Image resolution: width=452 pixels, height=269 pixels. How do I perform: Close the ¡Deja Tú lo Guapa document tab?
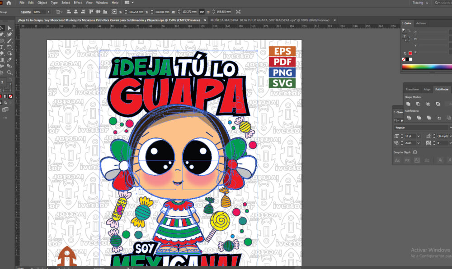pos(205,20)
